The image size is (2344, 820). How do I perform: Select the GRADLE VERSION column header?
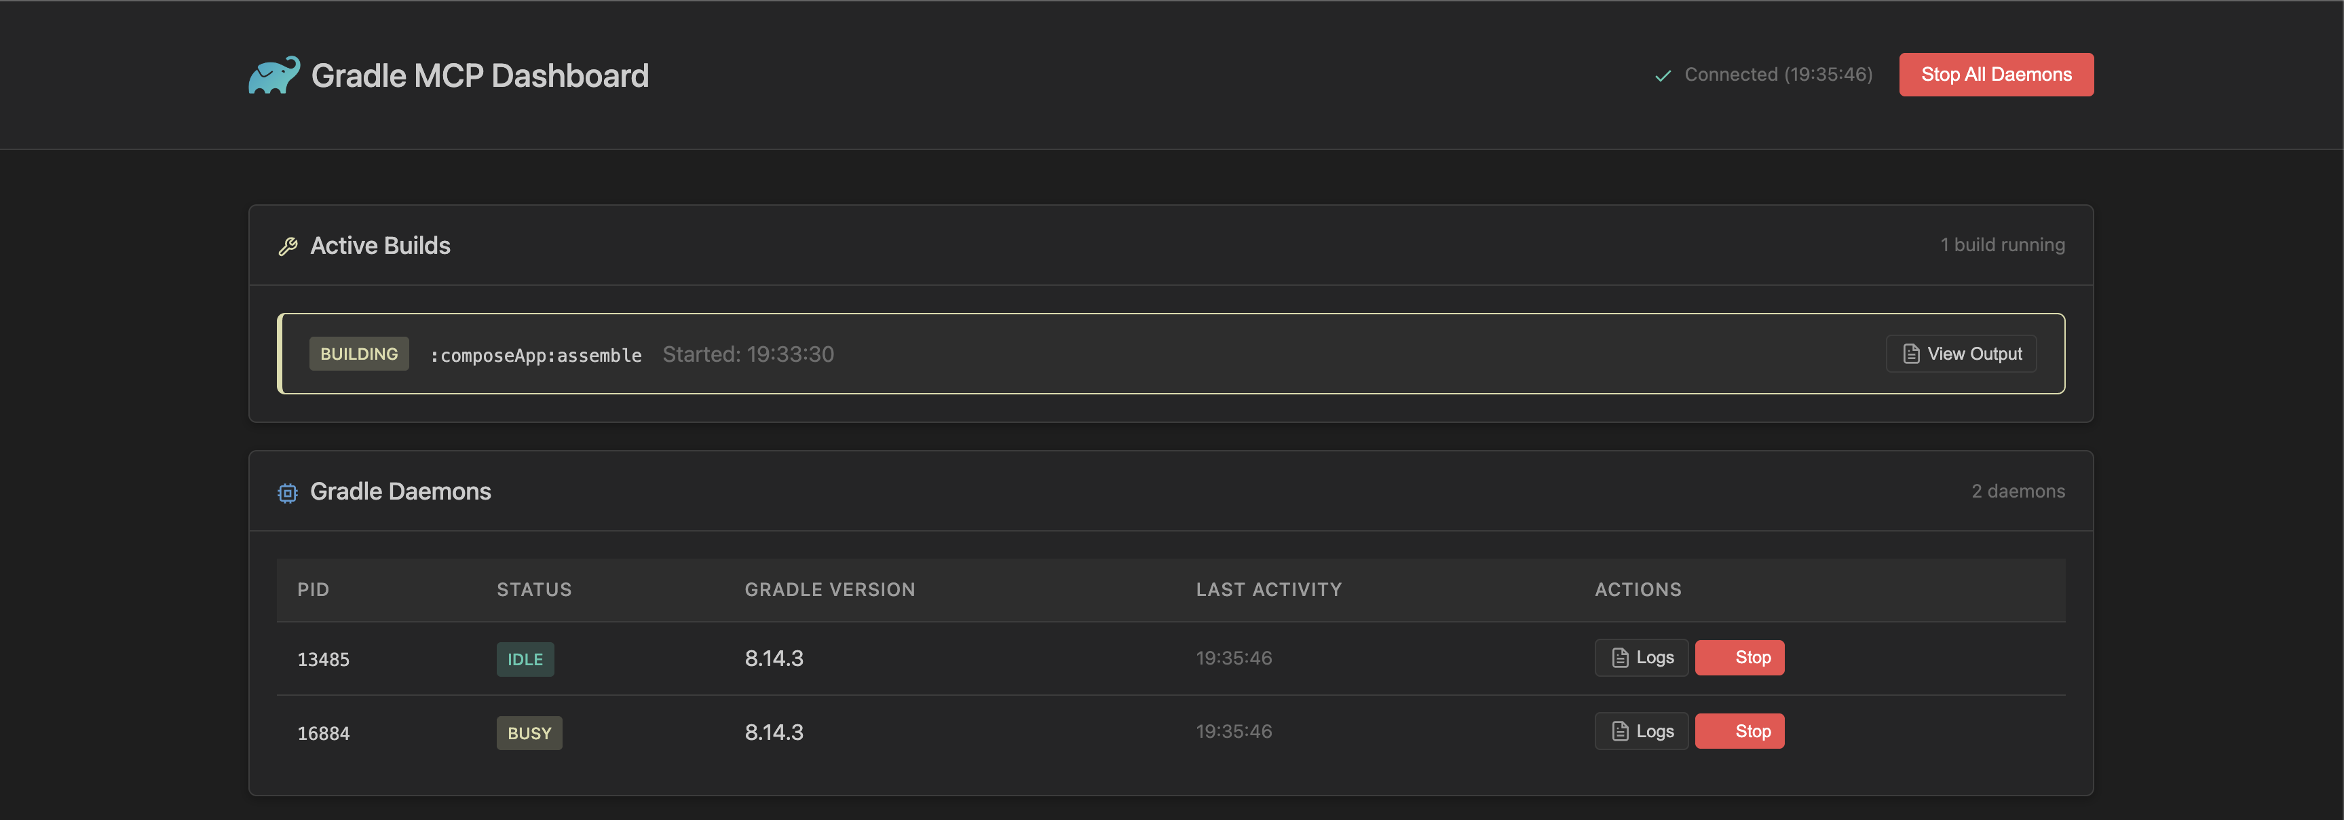tap(829, 589)
